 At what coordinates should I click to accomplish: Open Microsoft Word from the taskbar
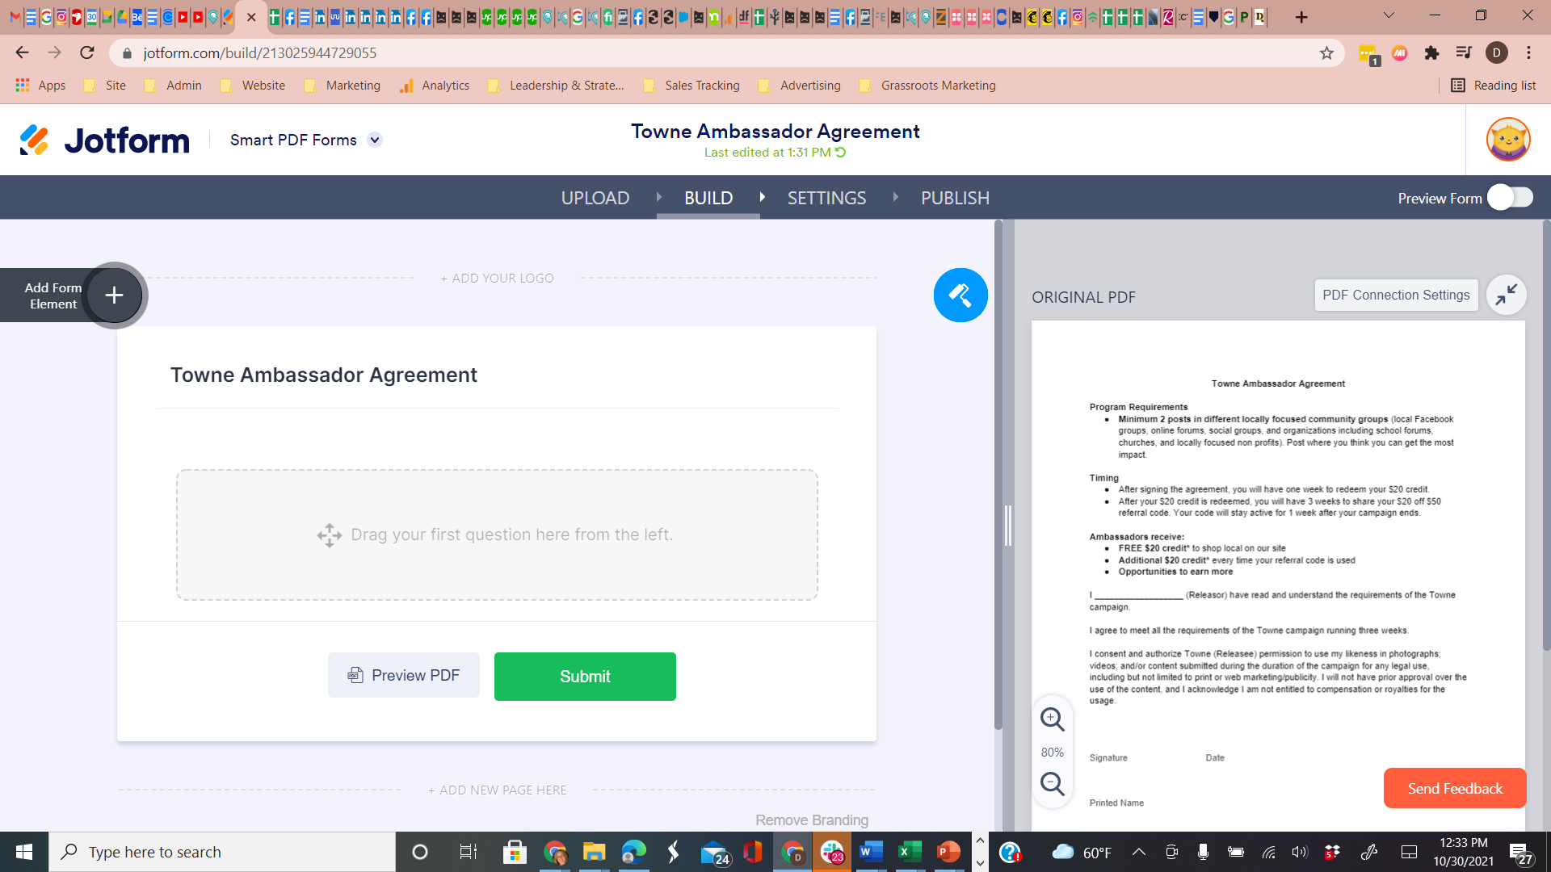pyautogui.click(x=870, y=852)
